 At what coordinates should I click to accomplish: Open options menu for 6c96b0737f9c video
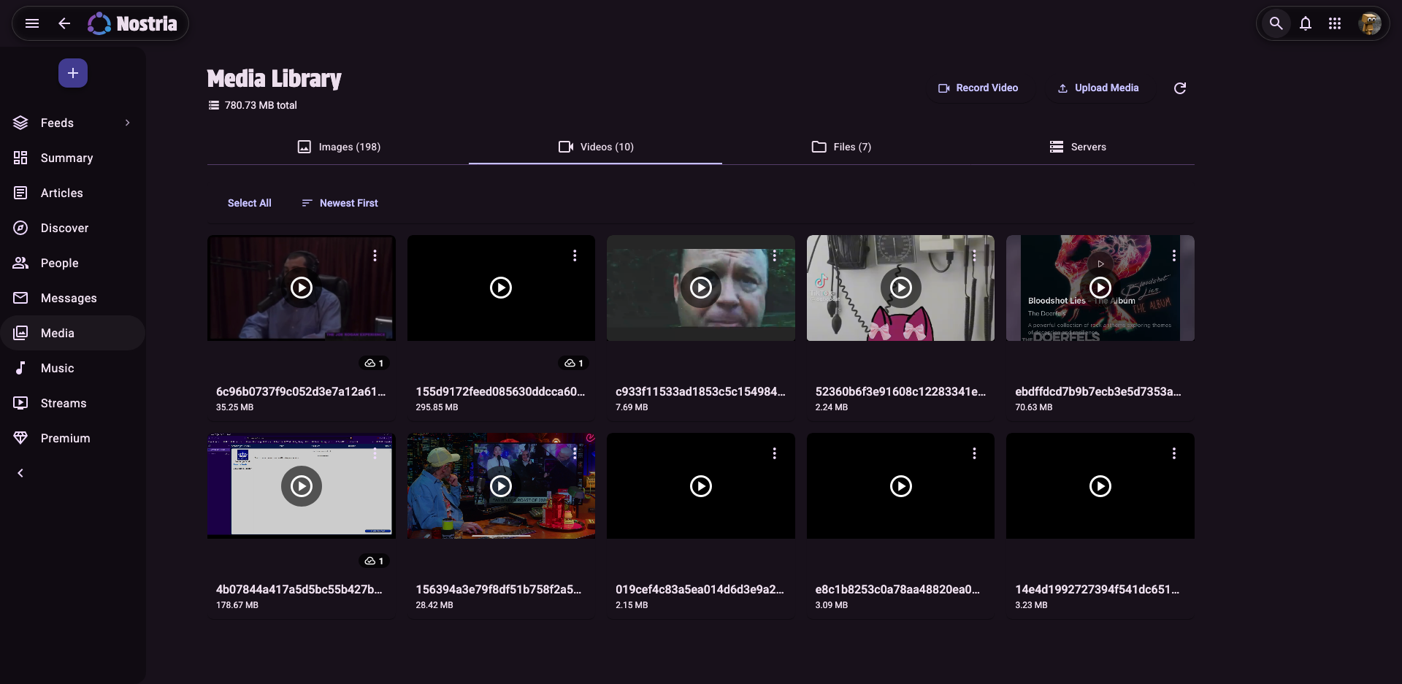(375, 255)
